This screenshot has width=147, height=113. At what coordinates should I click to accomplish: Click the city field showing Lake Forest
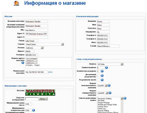click(x=32, y=41)
